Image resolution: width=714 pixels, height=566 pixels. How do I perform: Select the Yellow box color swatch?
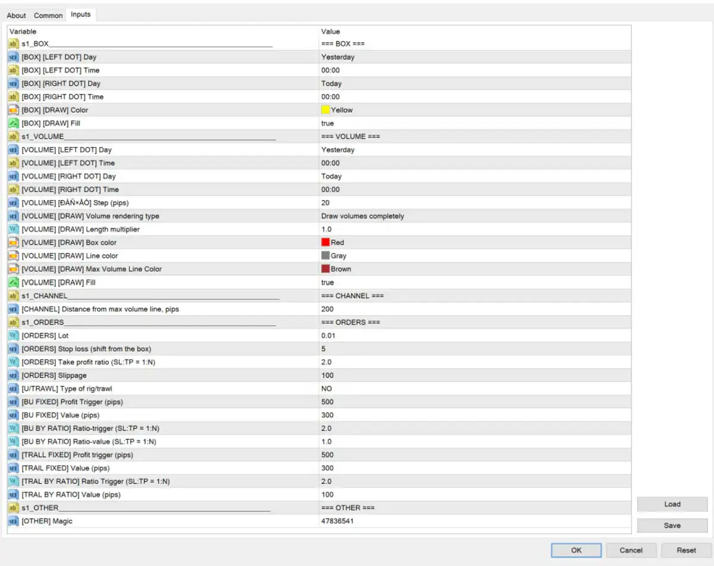coord(325,110)
